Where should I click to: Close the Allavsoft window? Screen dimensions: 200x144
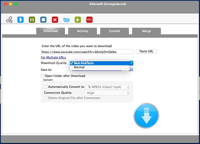click(x=6, y=4)
